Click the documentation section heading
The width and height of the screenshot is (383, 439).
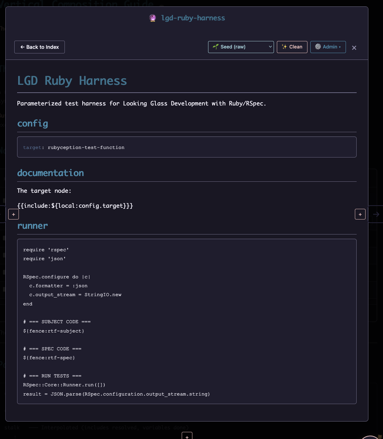pyautogui.click(x=51, y=173)
